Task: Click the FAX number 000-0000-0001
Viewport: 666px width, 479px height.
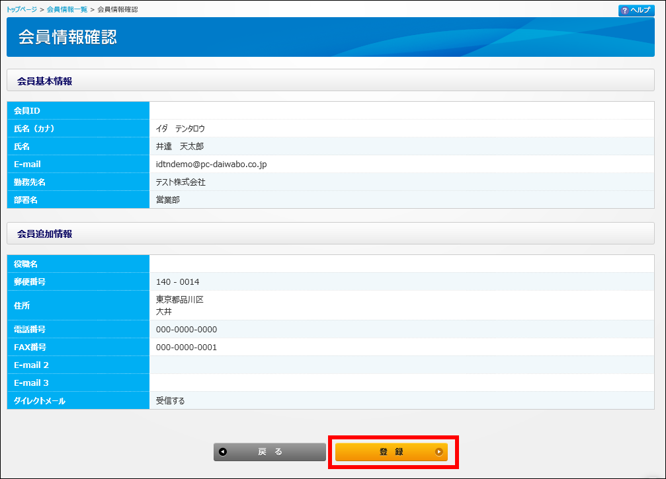Action: point(187,347)
